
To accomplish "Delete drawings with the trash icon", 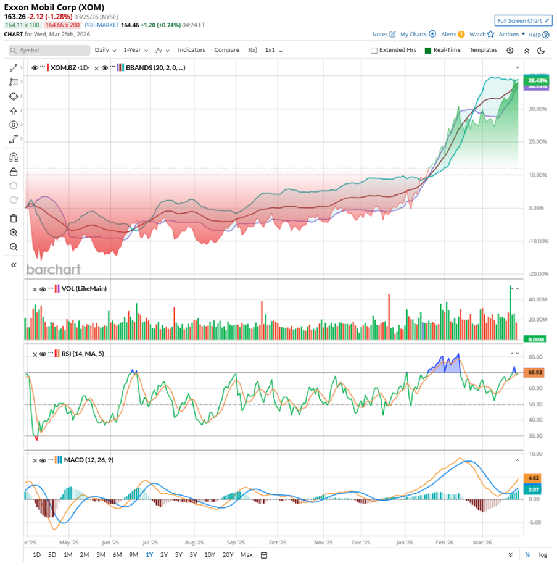I will click(14, 218).
